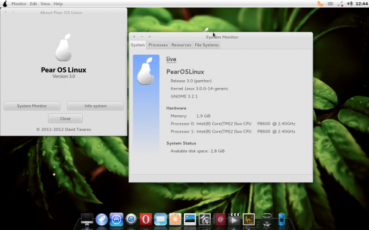Switch to the File Systems tab
Viewport: 369px width, 230px height.
(207, 45)
